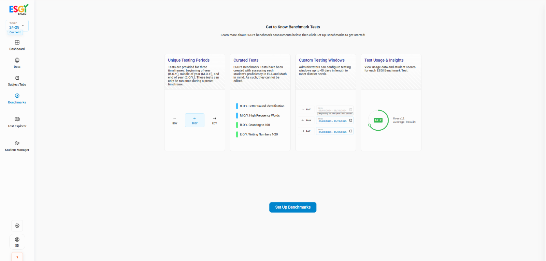
Task: Click the ESGI Admin logo
Action: point(19,10)
